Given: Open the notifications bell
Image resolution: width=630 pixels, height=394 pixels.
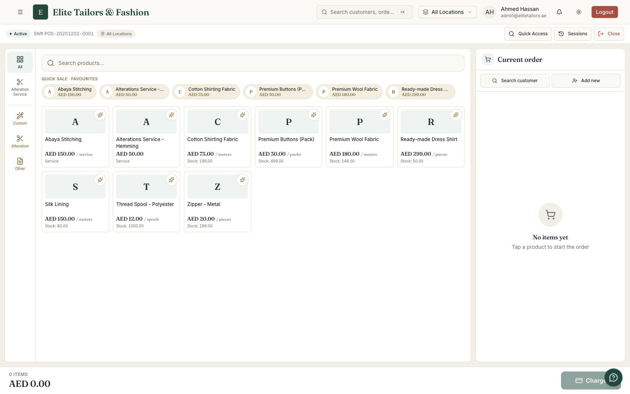Looking at the screenshot, I should (559, 12).
